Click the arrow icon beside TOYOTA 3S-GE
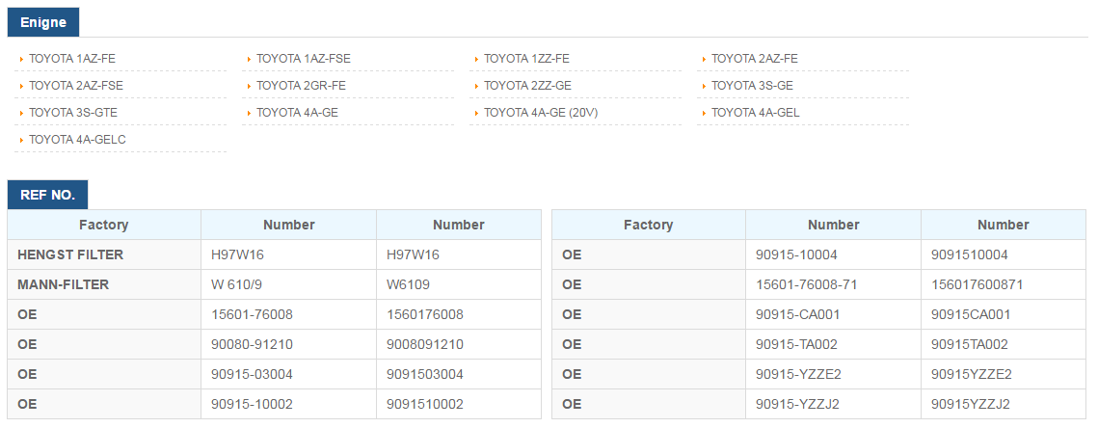This screenshot has width=1098, height=428. click(705, 86)
